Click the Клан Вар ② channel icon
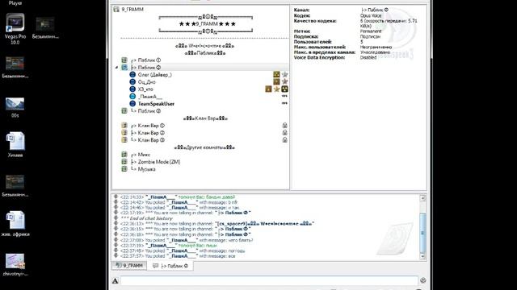 click(x=124, y=132)
